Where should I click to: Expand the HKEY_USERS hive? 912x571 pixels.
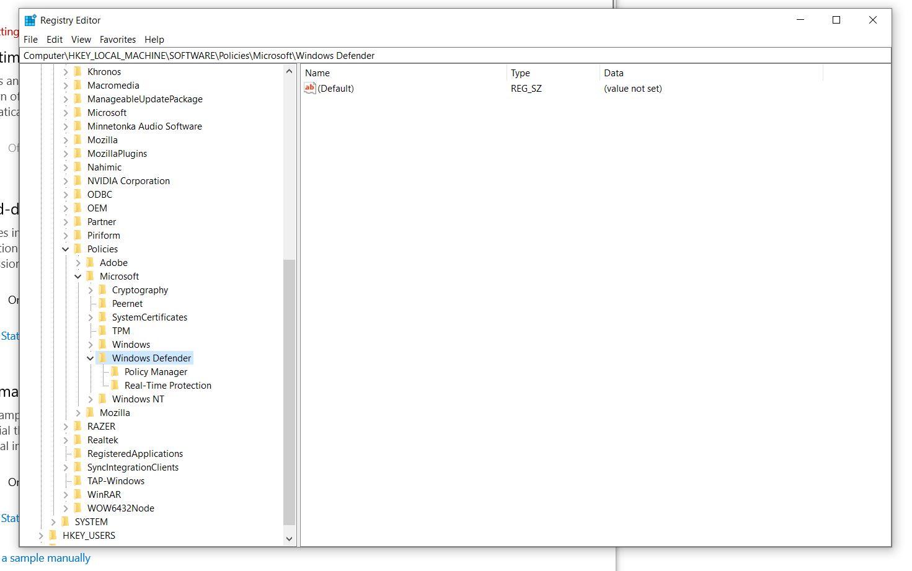coord(41,535)
